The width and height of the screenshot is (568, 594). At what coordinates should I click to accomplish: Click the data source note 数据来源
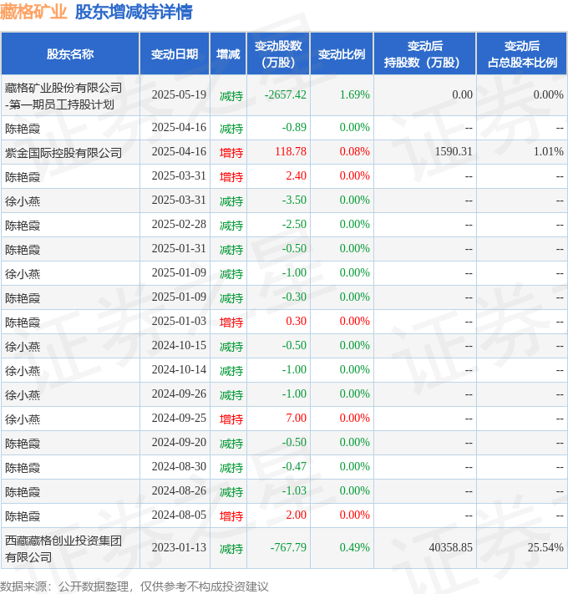134,586
